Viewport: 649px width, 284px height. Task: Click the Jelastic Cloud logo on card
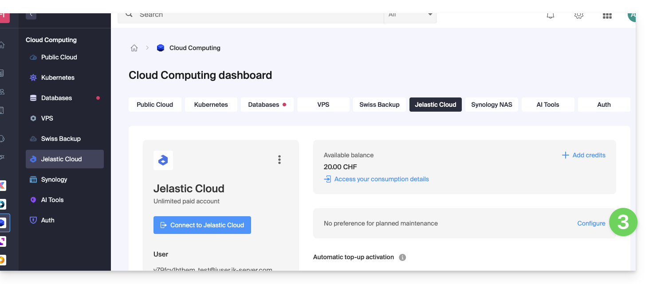tap(163, 160)
